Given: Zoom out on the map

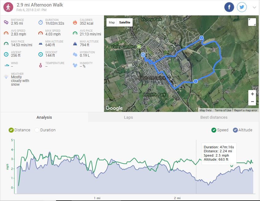Looking at the screenshot, I should (252, 102).
